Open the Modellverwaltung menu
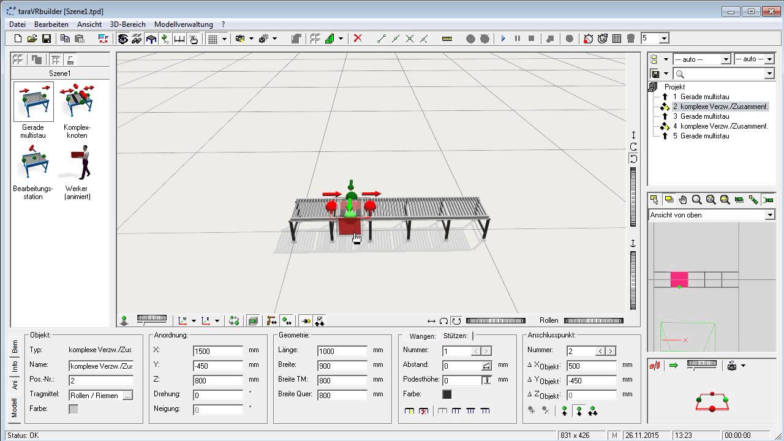 point(184,24)
